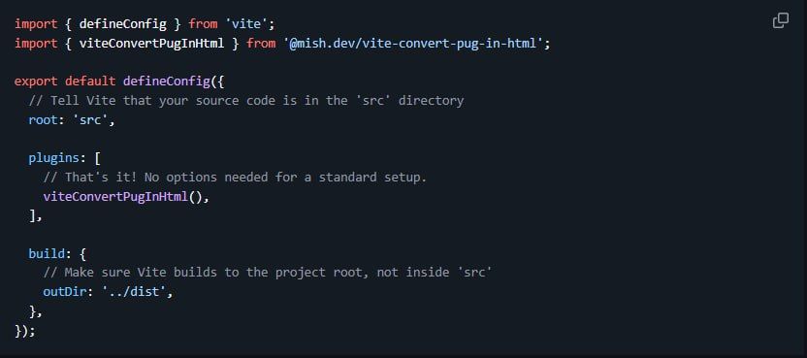Click the defineConfig( function call
Screen dimensions: 807x358
pyautogui.click(x=167, y=81)
